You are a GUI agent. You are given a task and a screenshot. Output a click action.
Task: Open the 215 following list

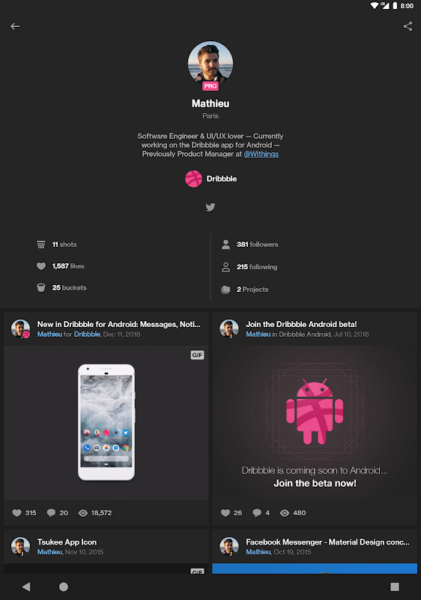tap(249, 267)
